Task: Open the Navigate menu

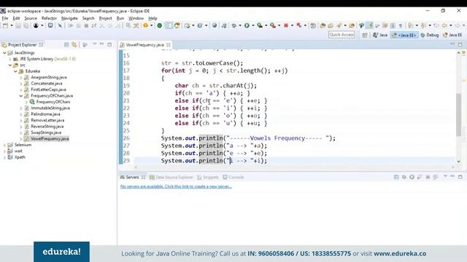Action: click(69, 18)
